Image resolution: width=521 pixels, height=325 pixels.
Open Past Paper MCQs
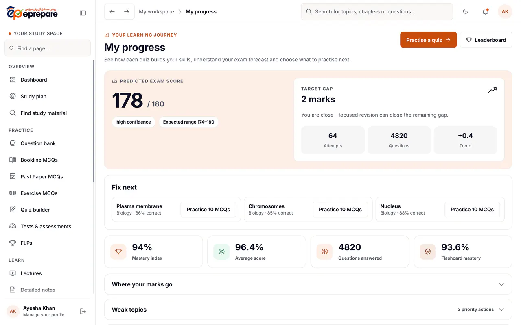[x=47, y=177]
